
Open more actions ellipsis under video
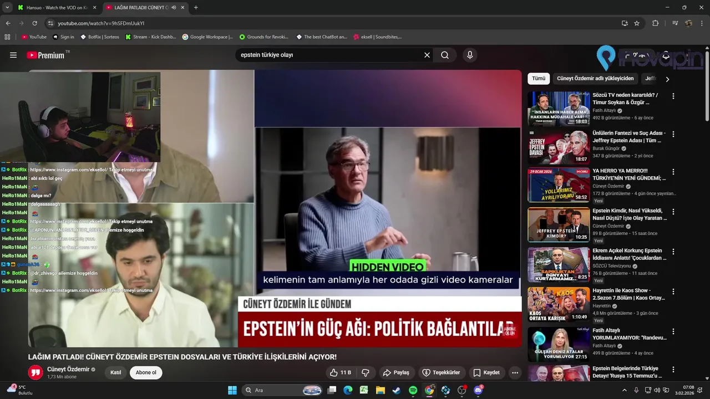pyautogui.click(x=515, y=372)
